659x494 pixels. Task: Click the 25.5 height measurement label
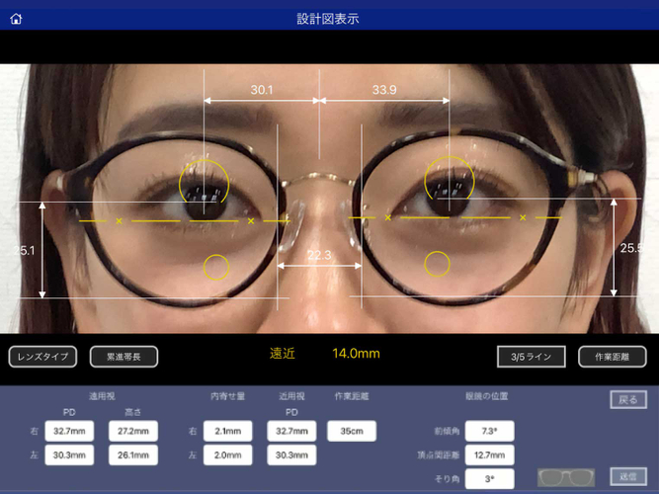tap(631, 248)
